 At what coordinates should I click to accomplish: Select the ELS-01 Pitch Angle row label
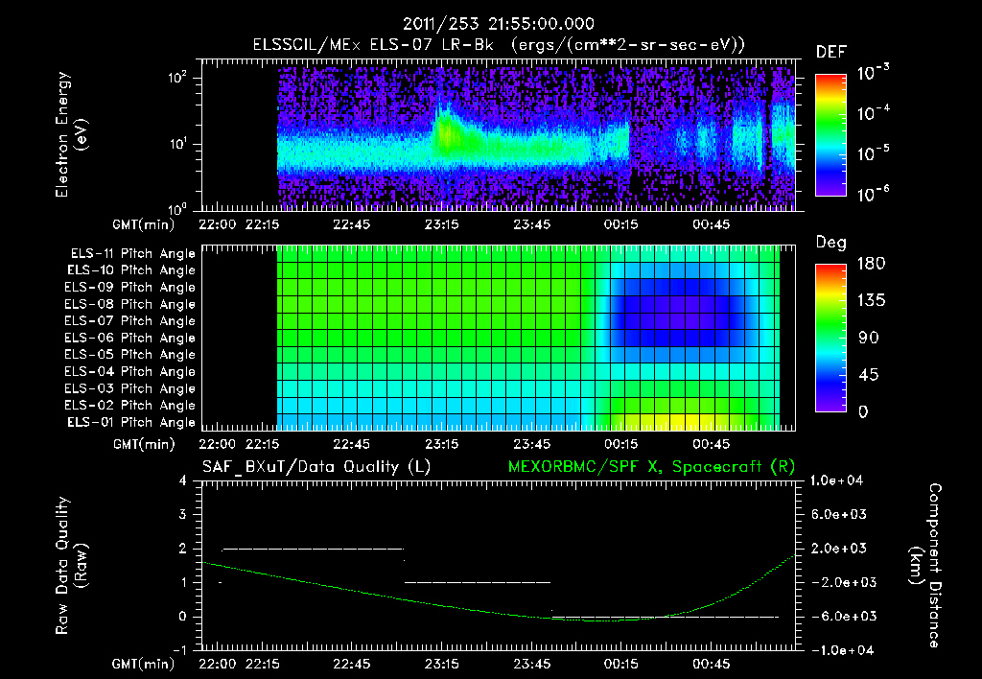(x=131, y=422)
